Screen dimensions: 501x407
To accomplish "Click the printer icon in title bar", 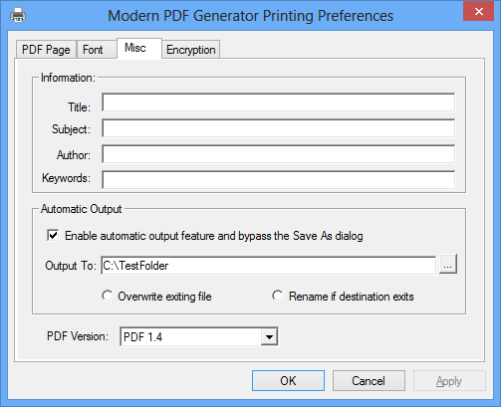I will 18,15.
